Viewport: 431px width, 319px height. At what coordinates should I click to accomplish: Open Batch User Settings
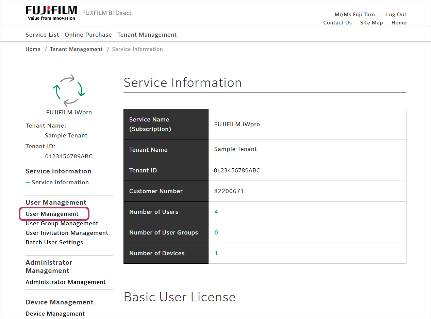(54, 242)
